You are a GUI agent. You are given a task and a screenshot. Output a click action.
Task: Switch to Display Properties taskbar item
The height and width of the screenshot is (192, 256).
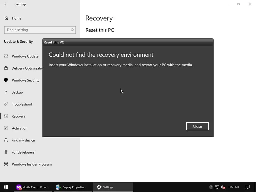click(x=73, y=187)
